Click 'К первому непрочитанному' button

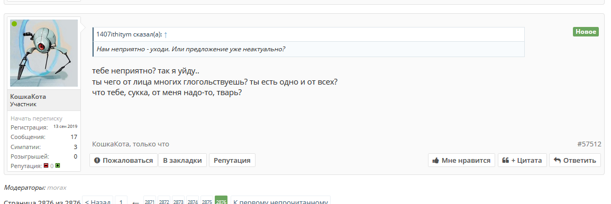[280, 202]
